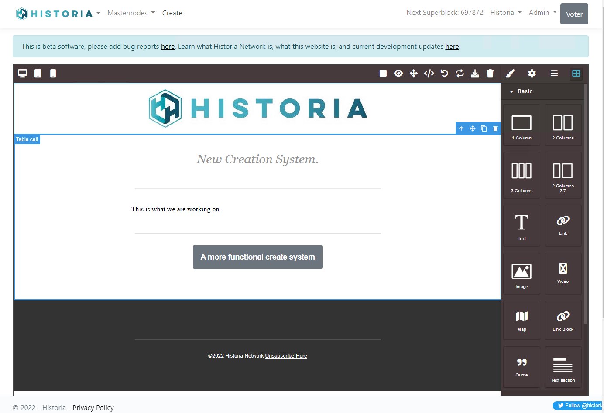Expand the Admin dropdown menu

542,13
